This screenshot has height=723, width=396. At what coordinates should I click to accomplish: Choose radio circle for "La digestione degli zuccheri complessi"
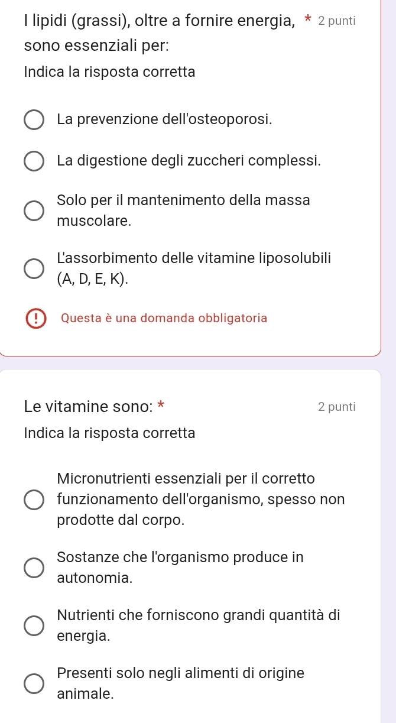point(34,161)
